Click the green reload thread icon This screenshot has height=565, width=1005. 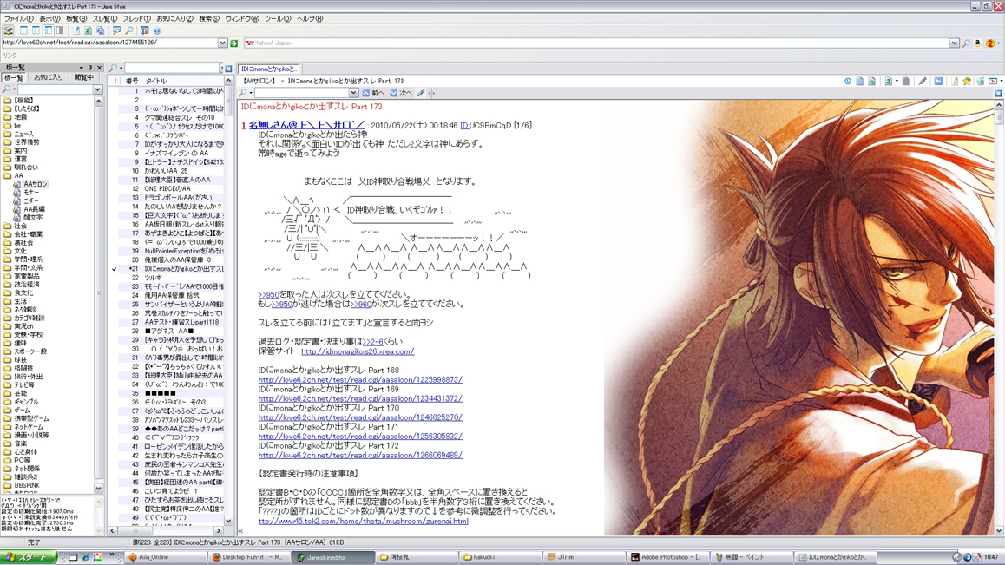[x=889, y=82]
